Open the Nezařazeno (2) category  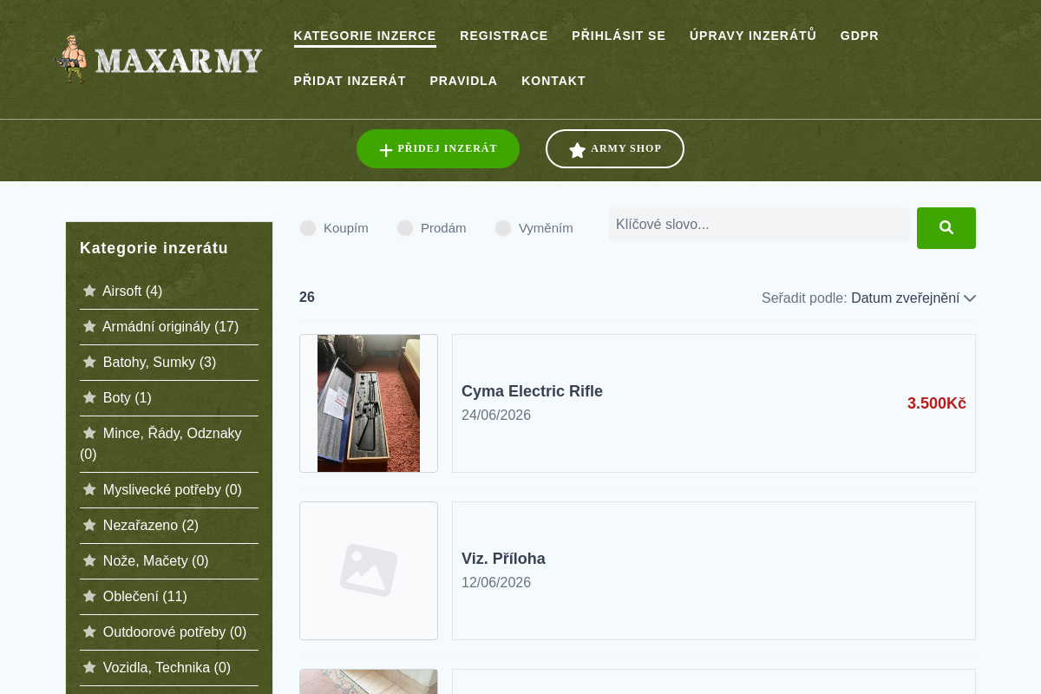(151, 525)
